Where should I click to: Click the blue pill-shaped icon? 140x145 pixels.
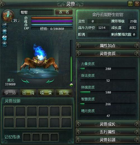point(4,38)
